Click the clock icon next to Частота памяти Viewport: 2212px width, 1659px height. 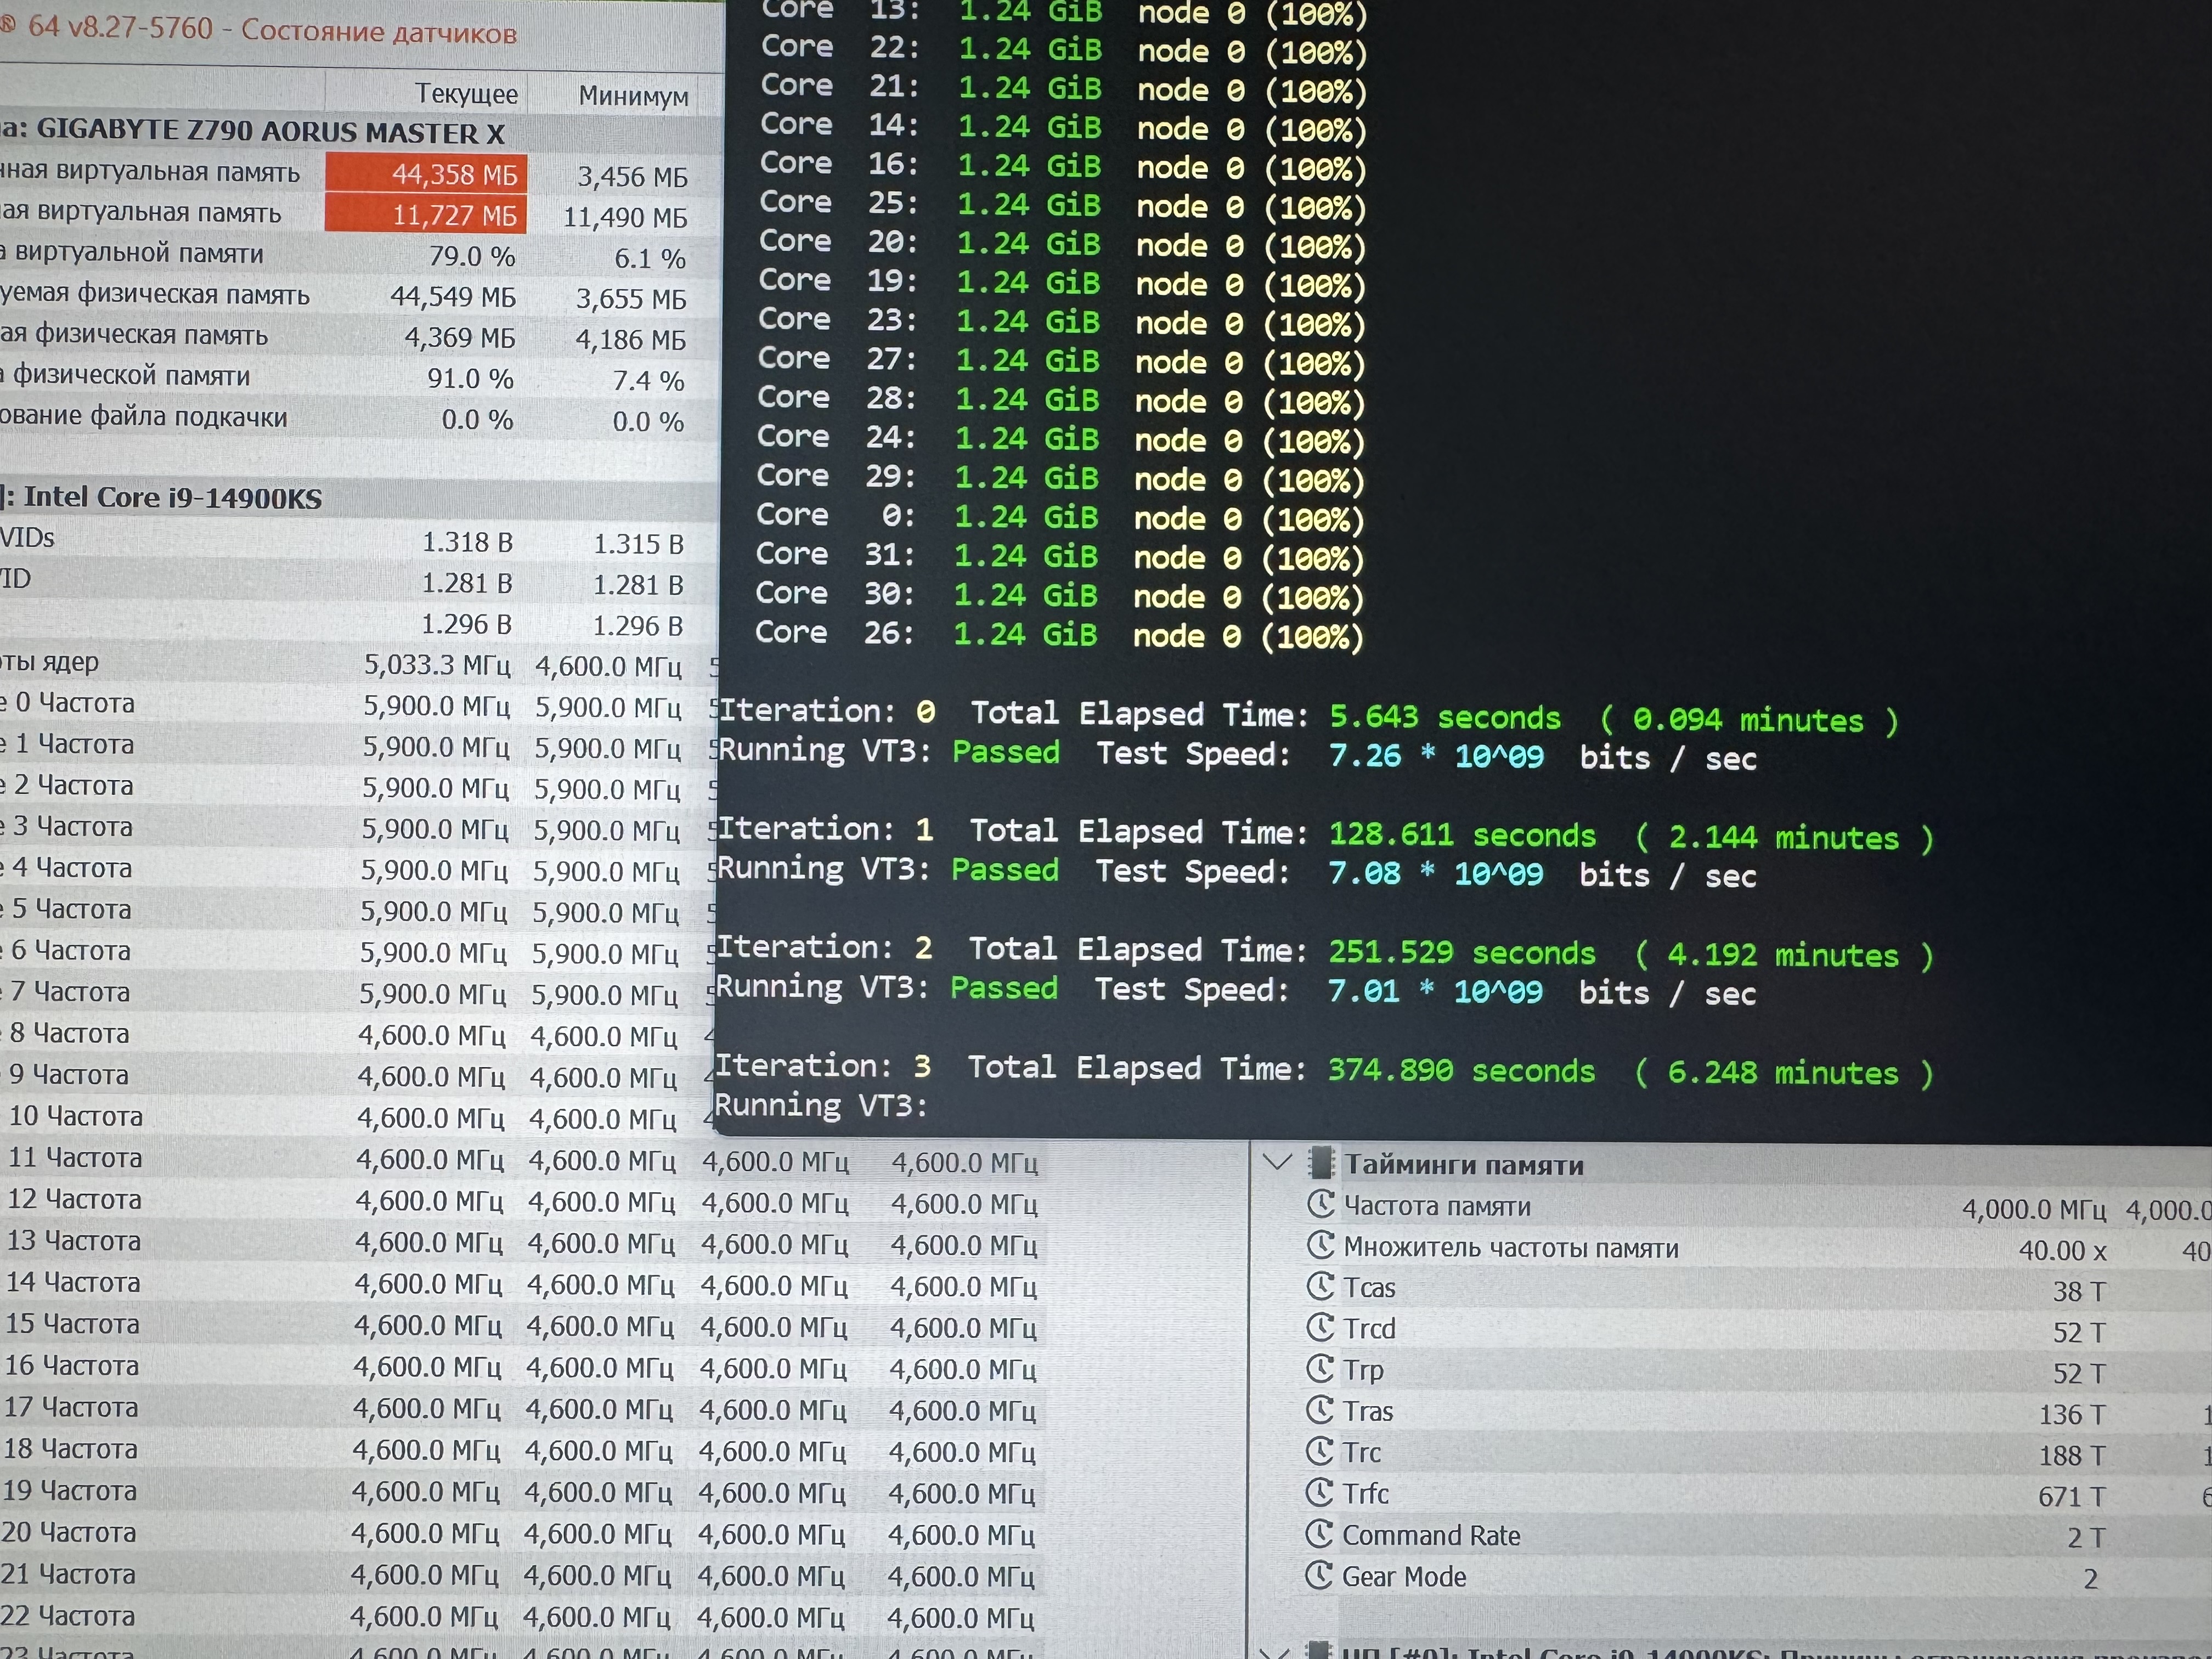tap(1321, 1205)
